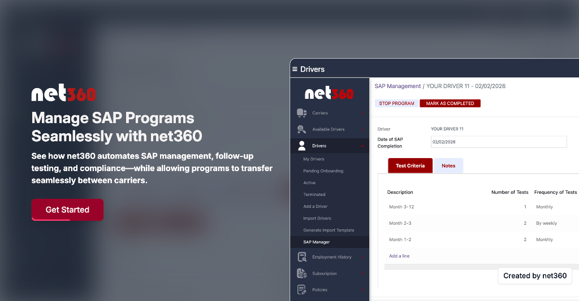Click the YOUR DRIVER 11 driver value
579x301 pixels.
pos(447,129)
